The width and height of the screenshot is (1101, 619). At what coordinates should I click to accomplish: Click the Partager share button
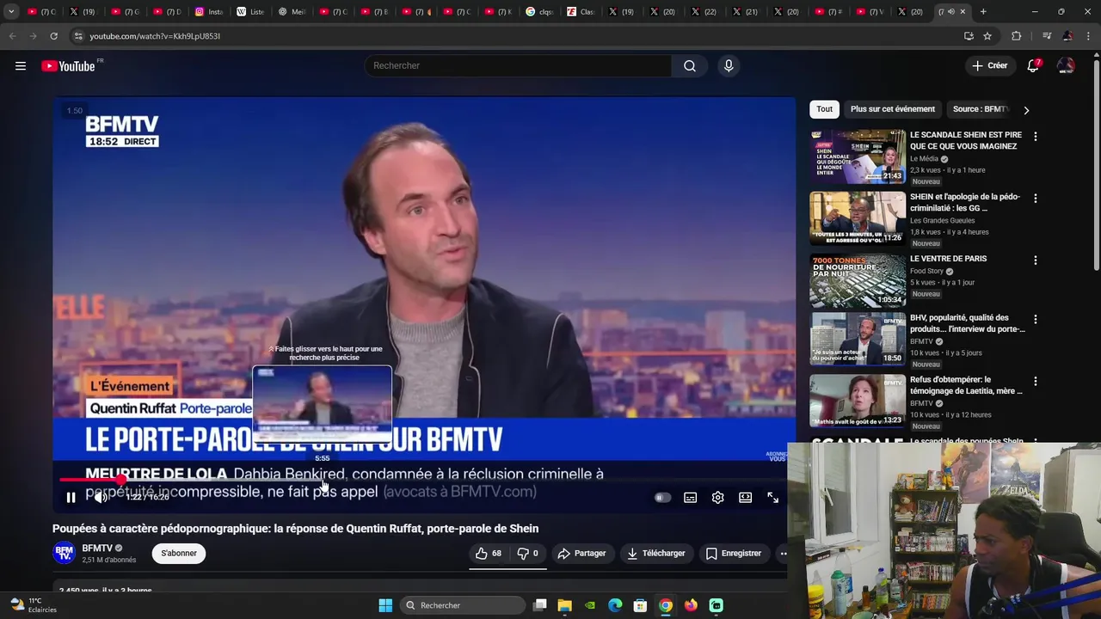[x=581, y=554]
